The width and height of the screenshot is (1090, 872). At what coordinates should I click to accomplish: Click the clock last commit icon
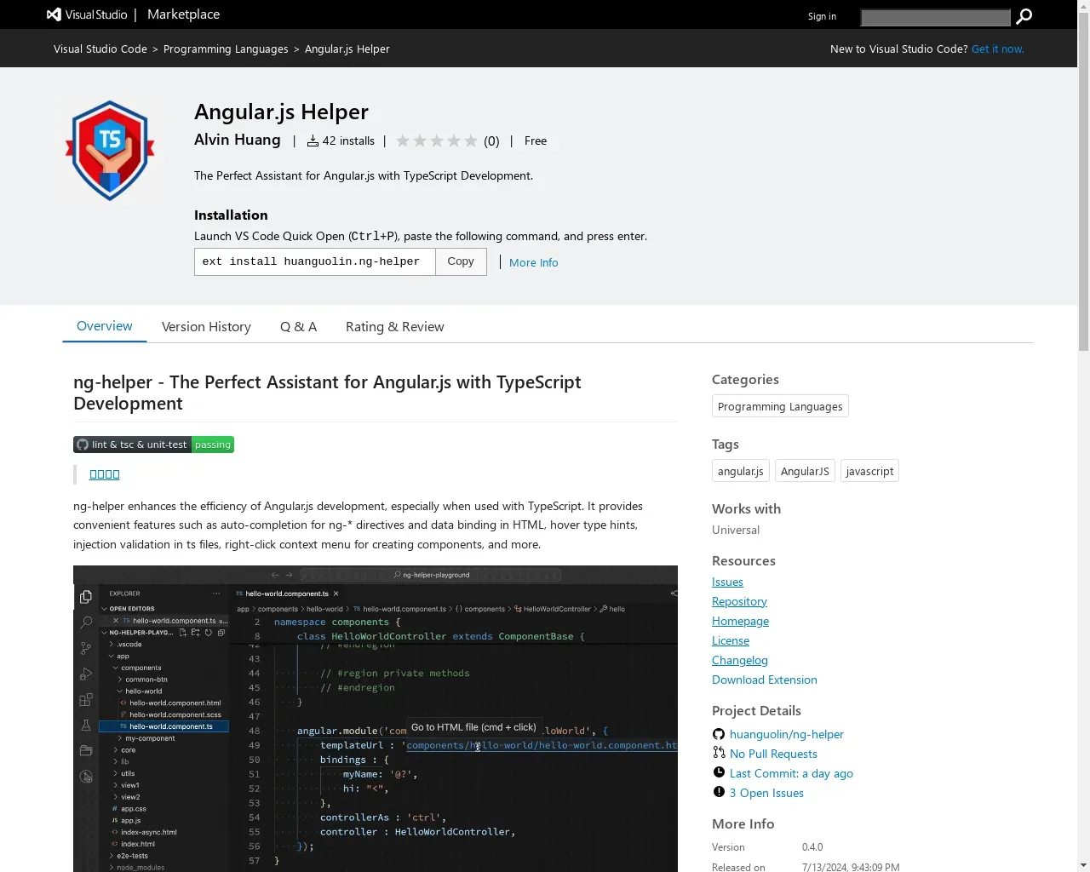[719, 772]
